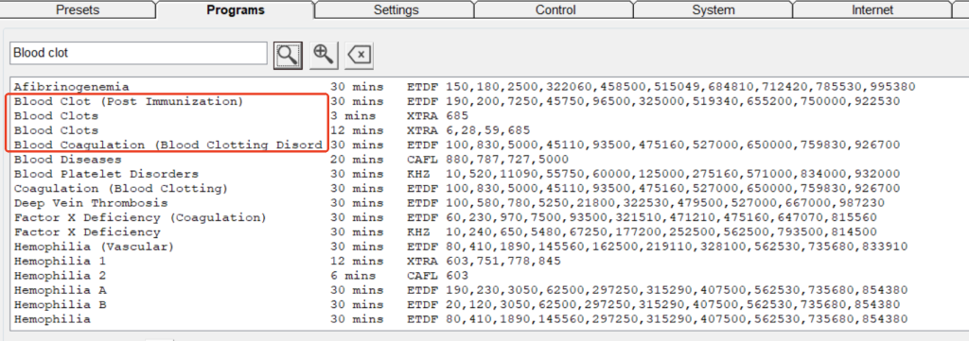This screenshot has width=969, height=341.
Task: Click inside the Blood clot search field
Action: [x=139, y=54]
